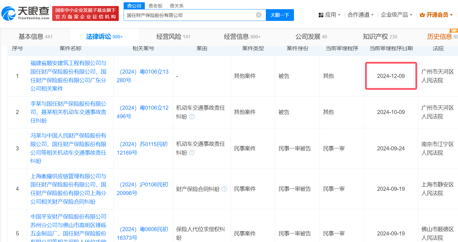Open case number 粤0106立12496号
Image resolution: width=458 pixels, height=242 pixels.
[143, 112]
